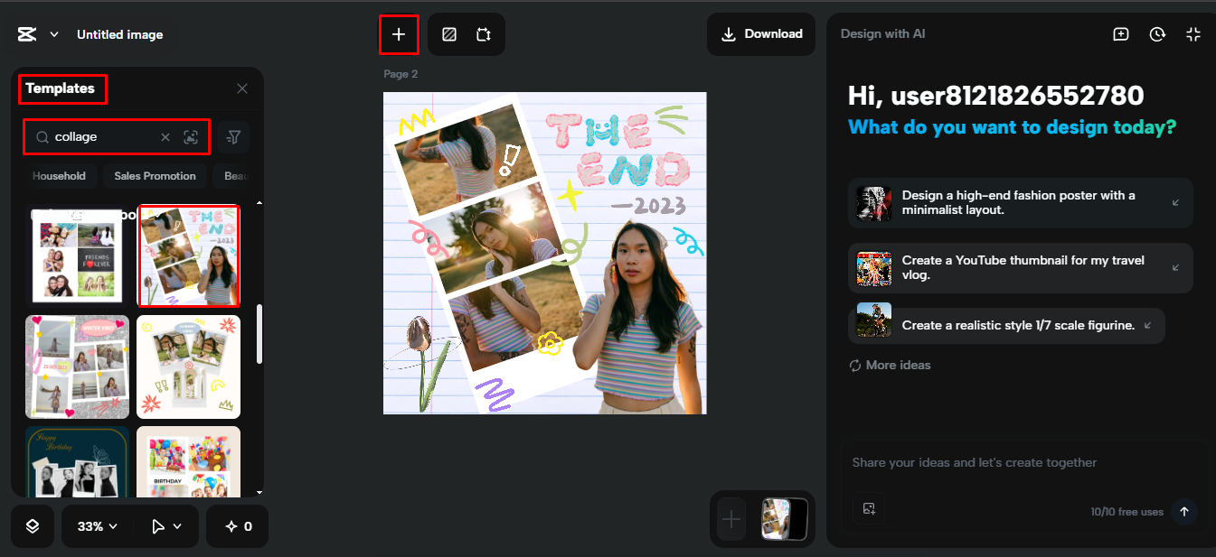Select the transparent background tool
The height and width of the screenshot is (557, 1216).
point(448,33)
